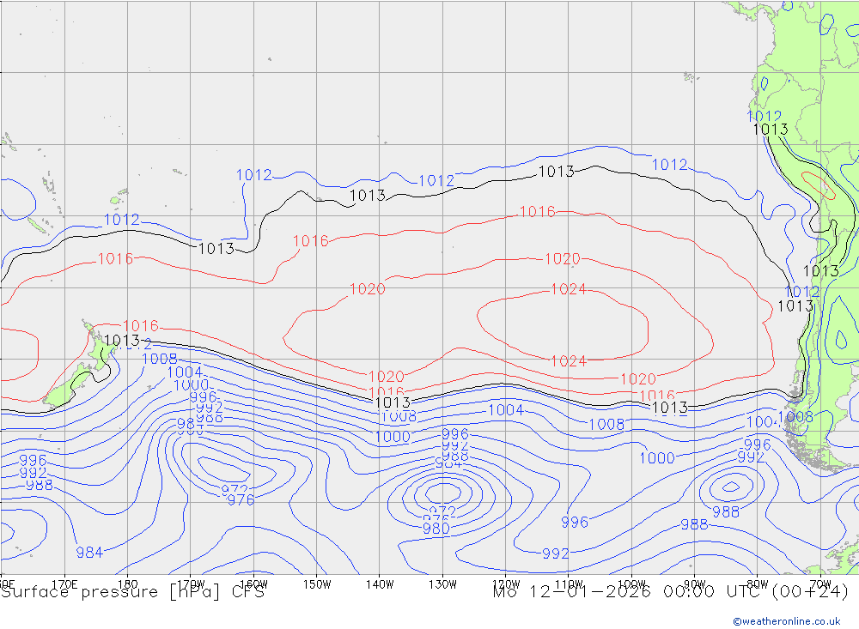The image size is (859, 629).
Task: Click the 90W longitude axis label
Action: tap(694, 584)
